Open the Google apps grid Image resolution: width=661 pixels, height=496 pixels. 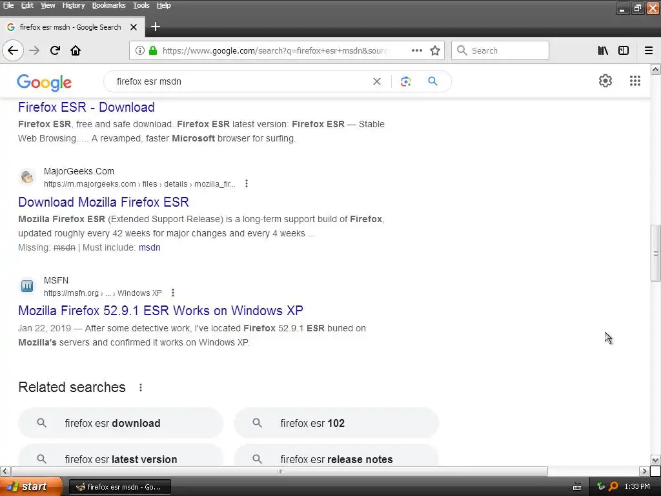(x=635, y=81)
